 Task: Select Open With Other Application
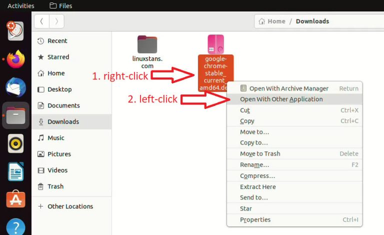[281, 99]
